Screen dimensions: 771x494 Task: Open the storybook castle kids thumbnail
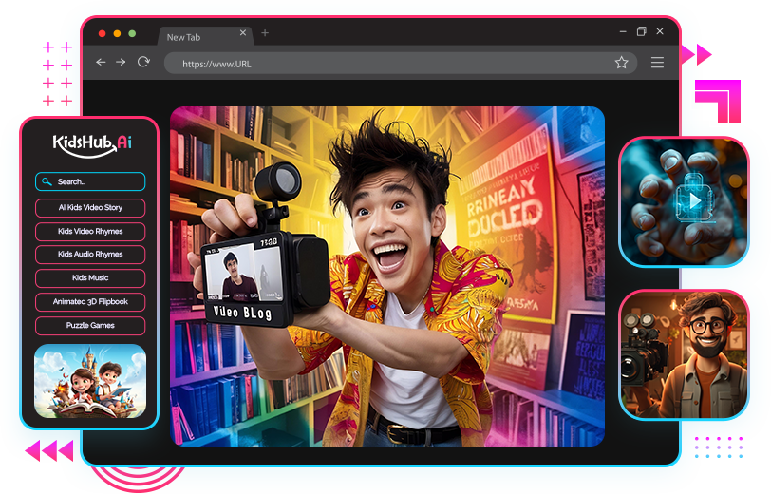(90, 381)
